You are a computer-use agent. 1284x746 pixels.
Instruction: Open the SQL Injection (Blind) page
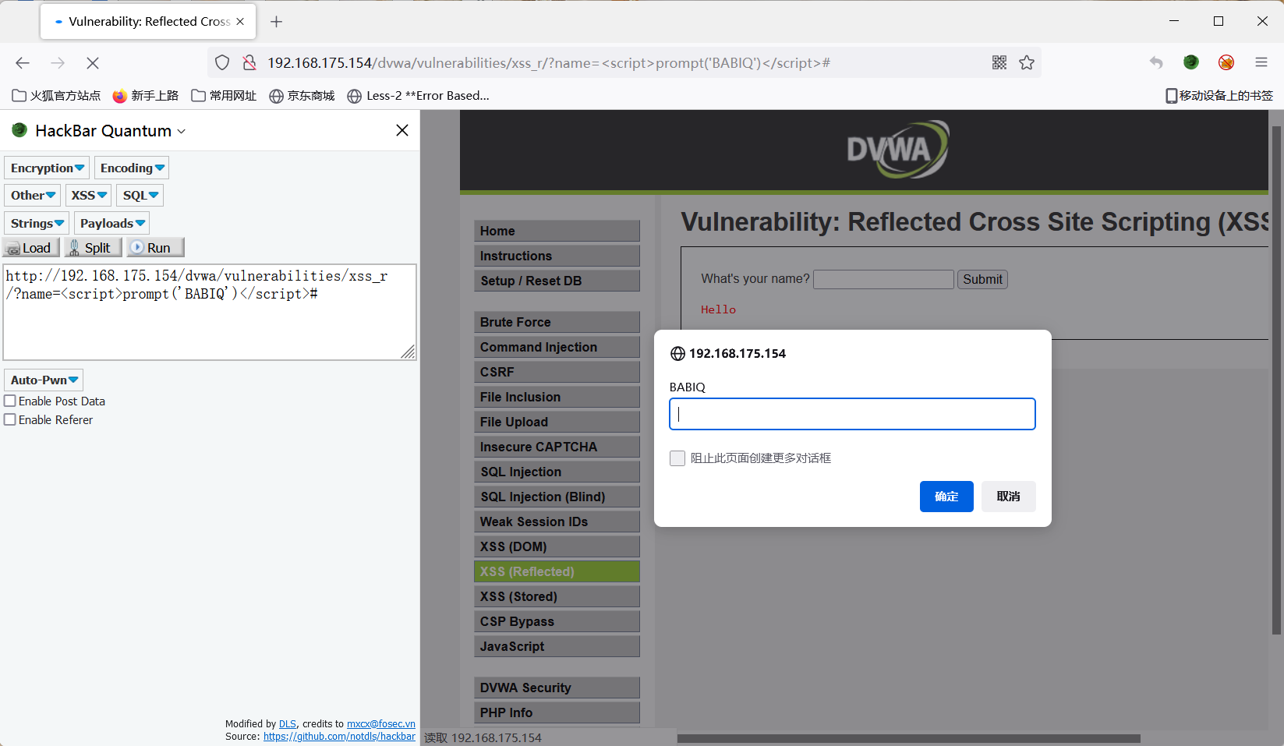557,497
